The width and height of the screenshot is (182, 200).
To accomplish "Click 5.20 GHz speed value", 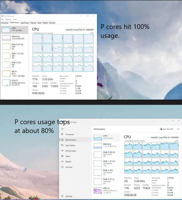I will 139,181.
